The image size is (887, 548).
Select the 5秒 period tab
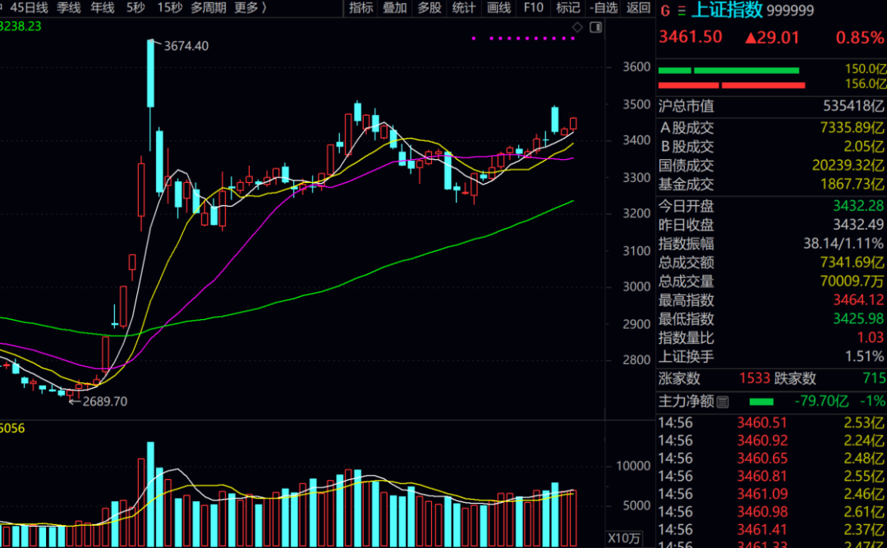pyautogui.click(x=136, y=8)
